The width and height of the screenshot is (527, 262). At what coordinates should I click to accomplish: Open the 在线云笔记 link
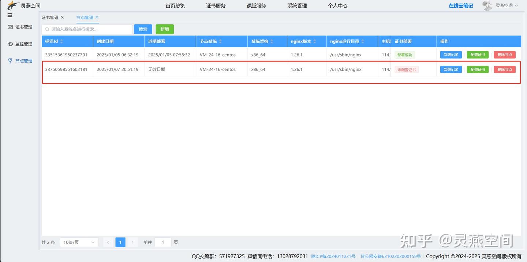(x=460, y=5)
